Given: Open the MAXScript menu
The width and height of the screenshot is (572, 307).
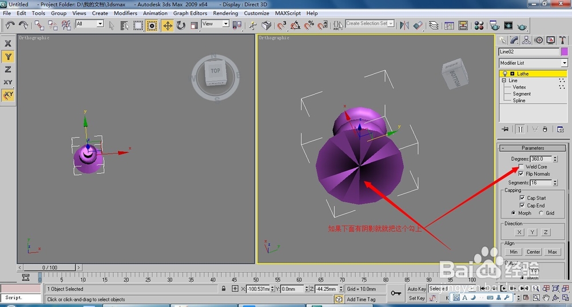Looking at the screenshot, I should click(288, 13).
